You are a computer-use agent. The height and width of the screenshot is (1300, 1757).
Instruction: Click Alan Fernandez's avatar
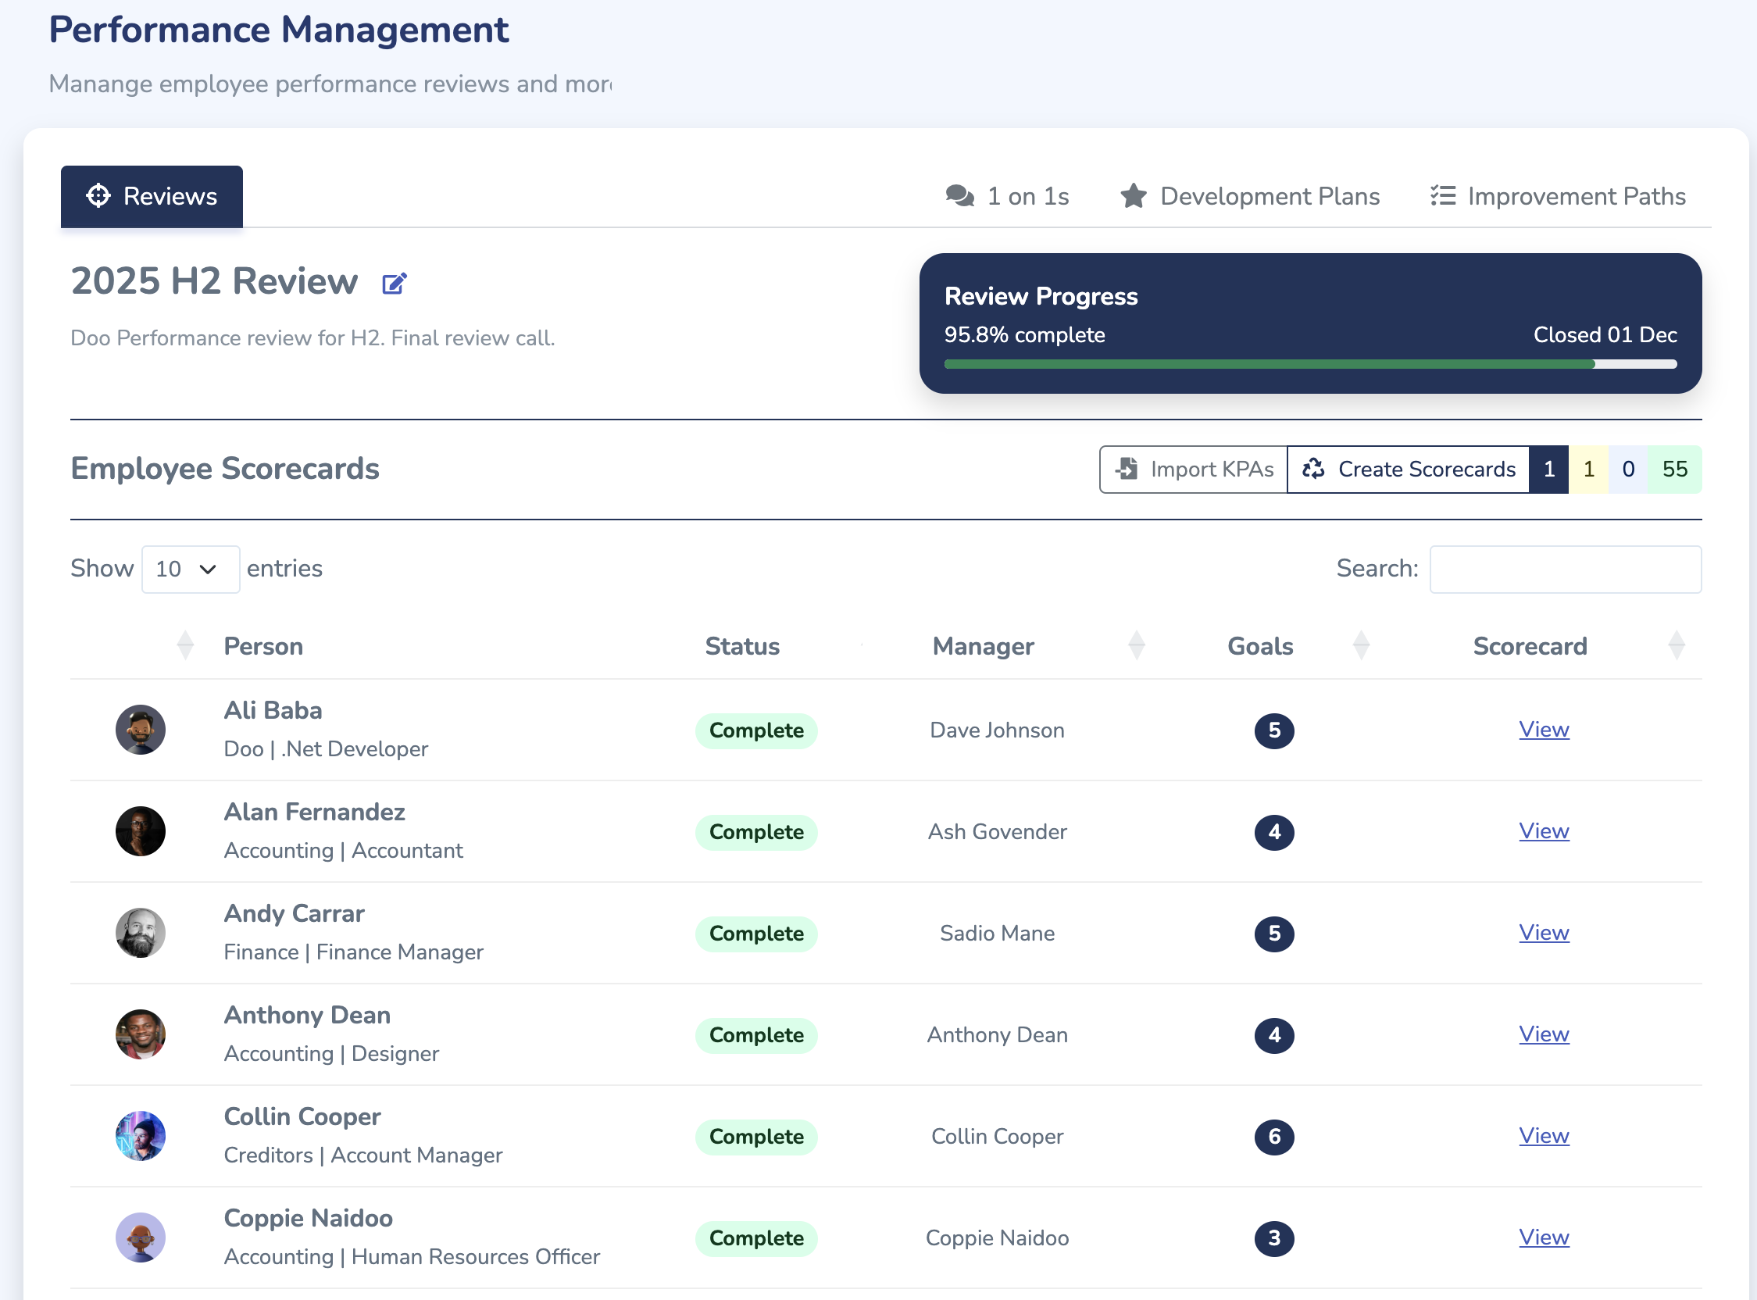(x=140, y=831)
